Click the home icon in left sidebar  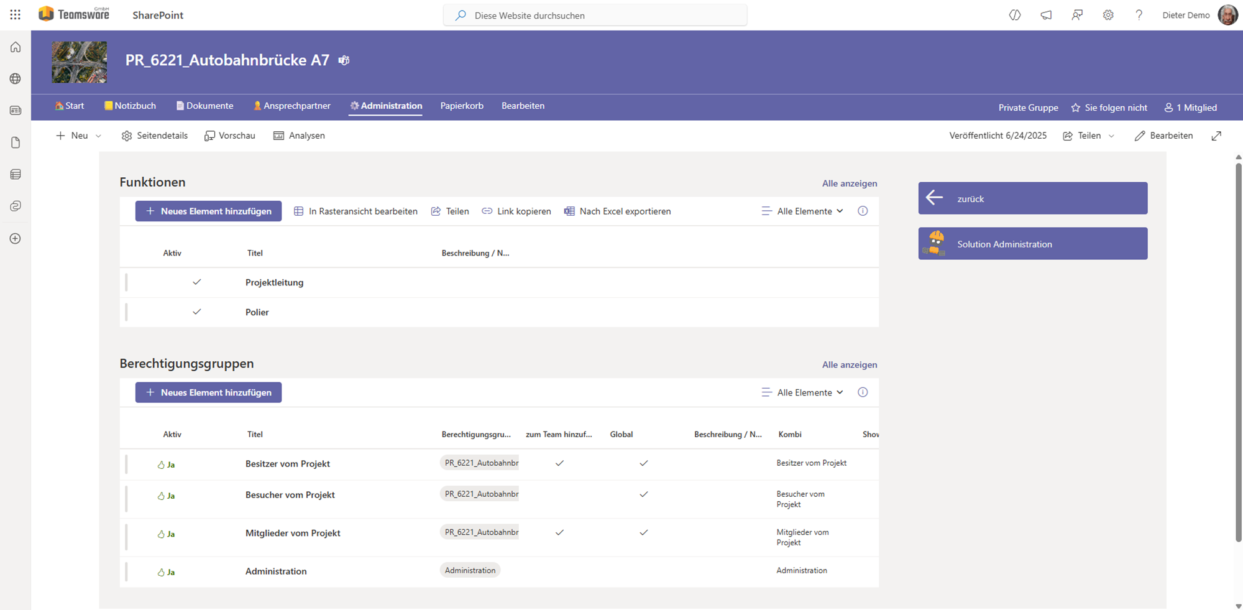16,47
